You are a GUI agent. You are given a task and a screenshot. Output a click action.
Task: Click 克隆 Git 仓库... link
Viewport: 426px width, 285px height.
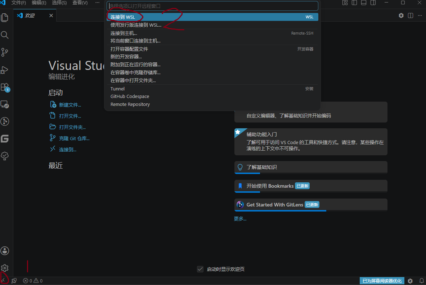[74, 138]
